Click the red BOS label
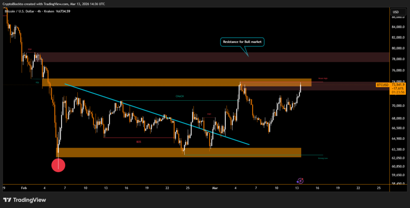Image resolution: width=410 pixels, height=208 pixels. pos(139,141)
